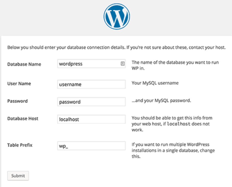
Task: Select the Password input field
Action: point(92,102)
